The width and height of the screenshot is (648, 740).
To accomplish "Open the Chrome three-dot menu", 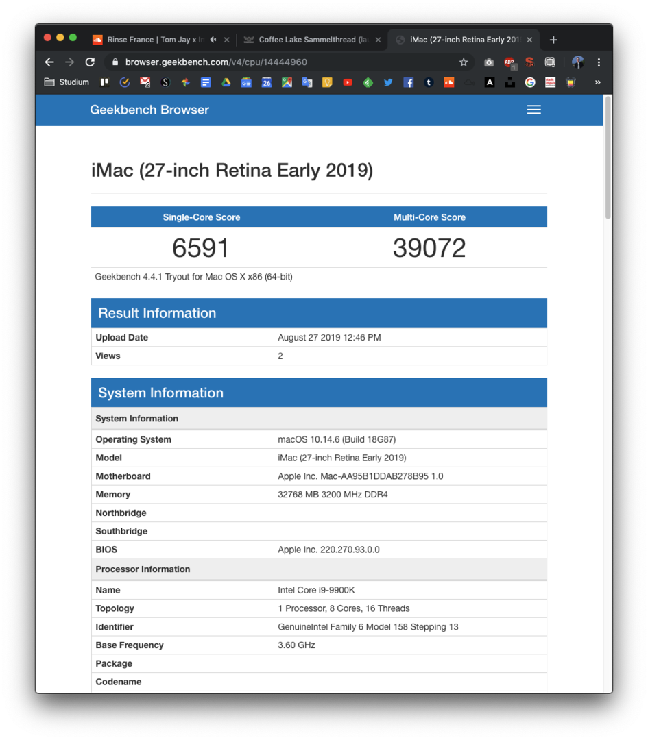I will 599,62.
